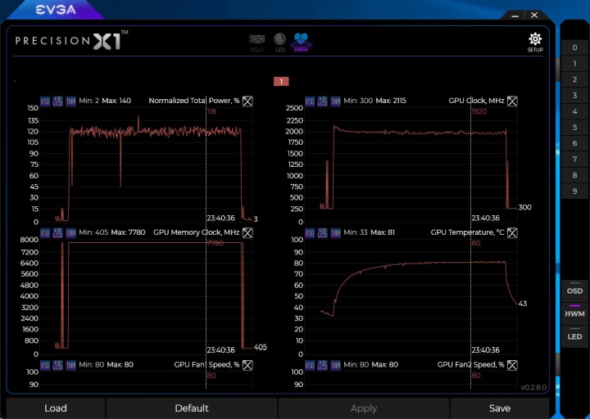Screen dimensions: 590x419
Task: Click the GPU Clock, MHz title
Action: tap(476, 101)
